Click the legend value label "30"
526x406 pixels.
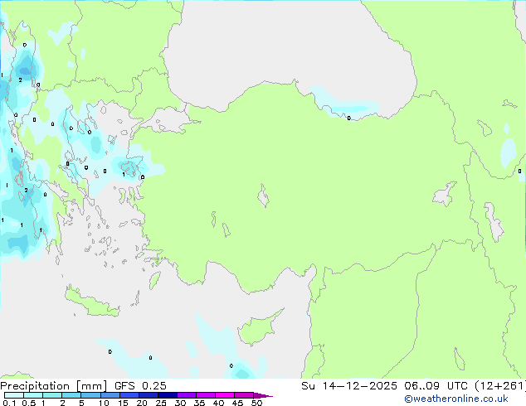coord(180,403)
